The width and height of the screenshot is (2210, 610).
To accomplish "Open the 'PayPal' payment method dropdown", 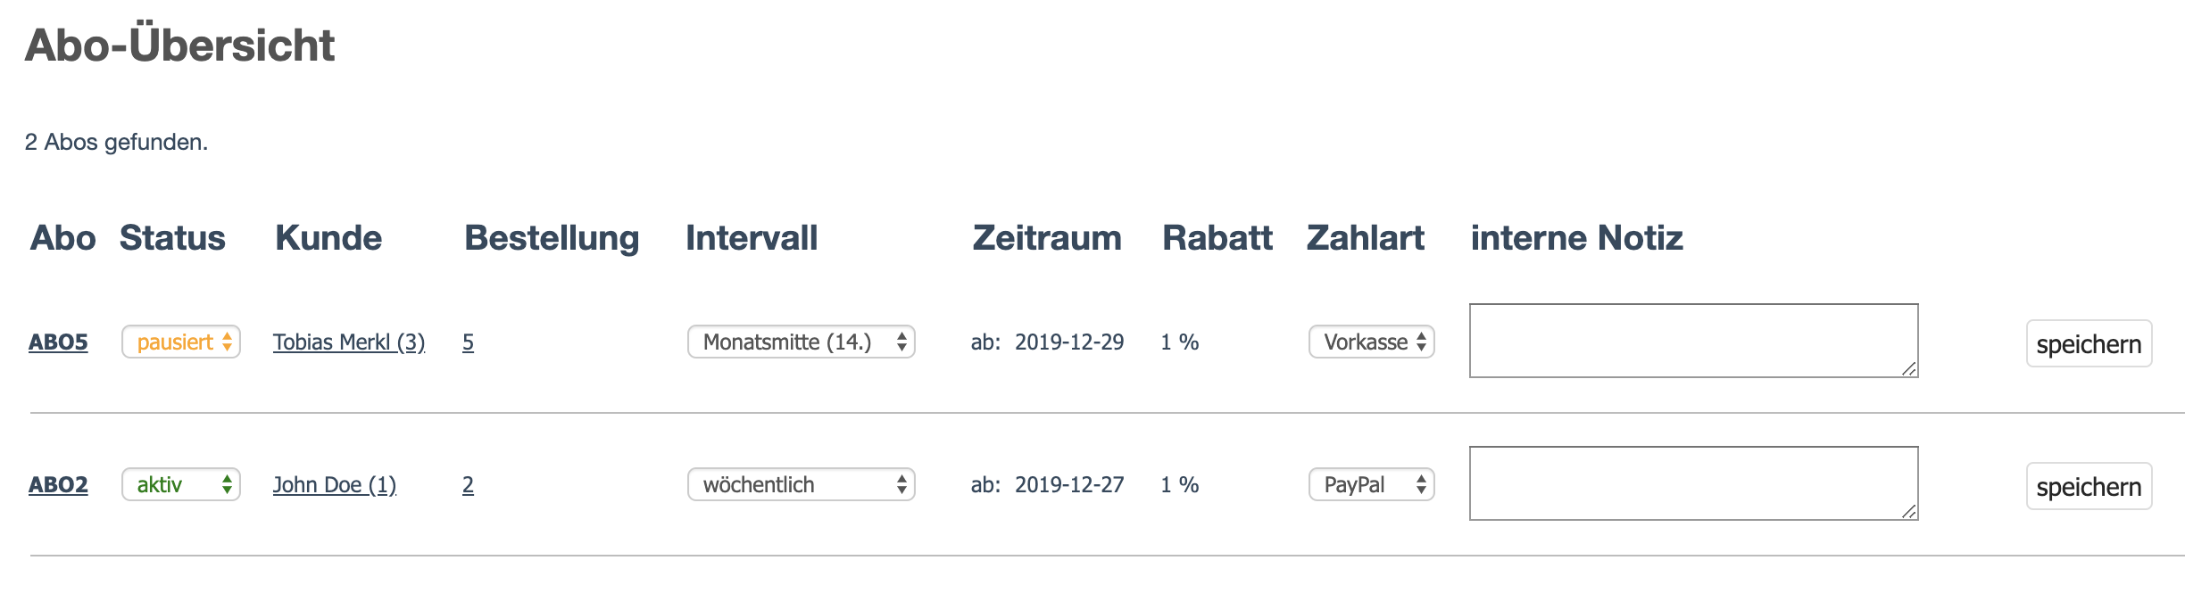I will coord(1371,485).
